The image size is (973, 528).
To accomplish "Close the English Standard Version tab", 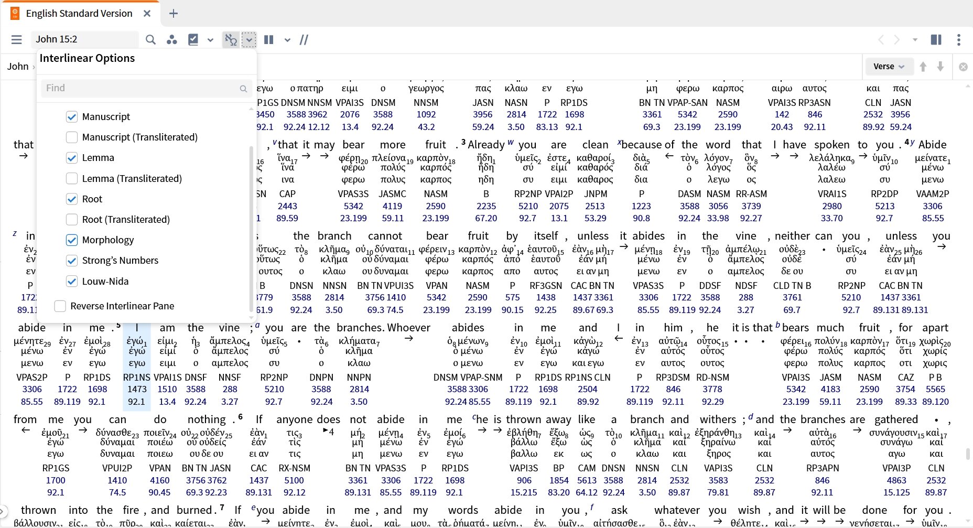I will [147, 14].
